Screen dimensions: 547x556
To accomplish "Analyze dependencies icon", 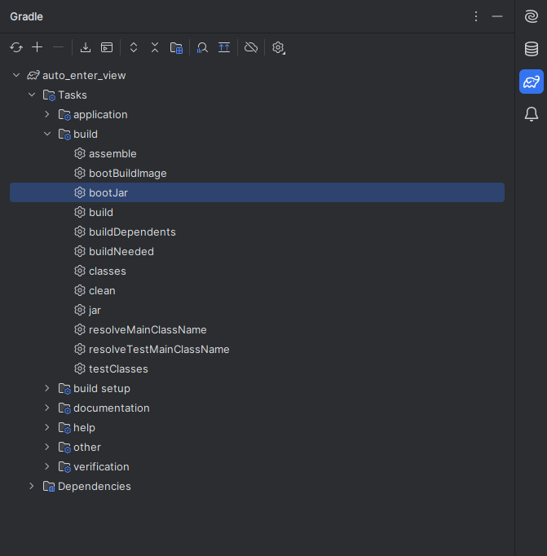I will coord(202,47).
